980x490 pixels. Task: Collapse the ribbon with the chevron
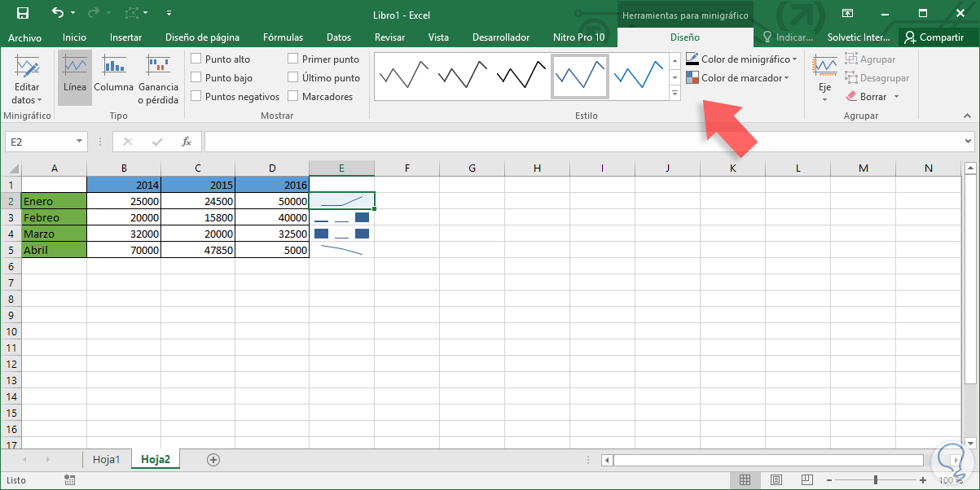[968, 116]
